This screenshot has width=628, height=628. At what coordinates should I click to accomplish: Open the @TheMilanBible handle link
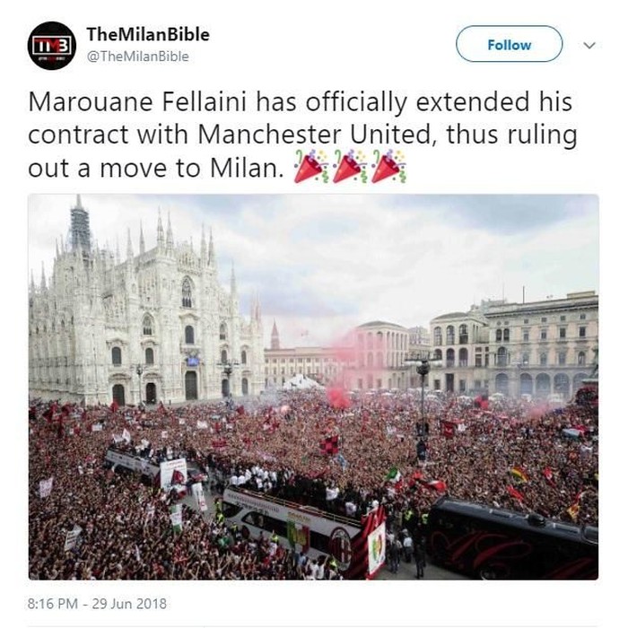coord(138,57)
